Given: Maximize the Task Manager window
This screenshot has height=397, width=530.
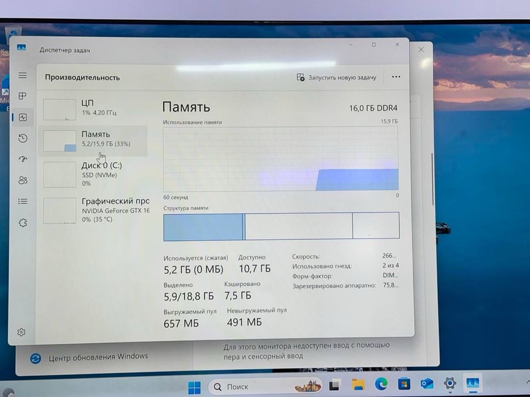Looking at the screenshot, I should click(x=374, y=45).
